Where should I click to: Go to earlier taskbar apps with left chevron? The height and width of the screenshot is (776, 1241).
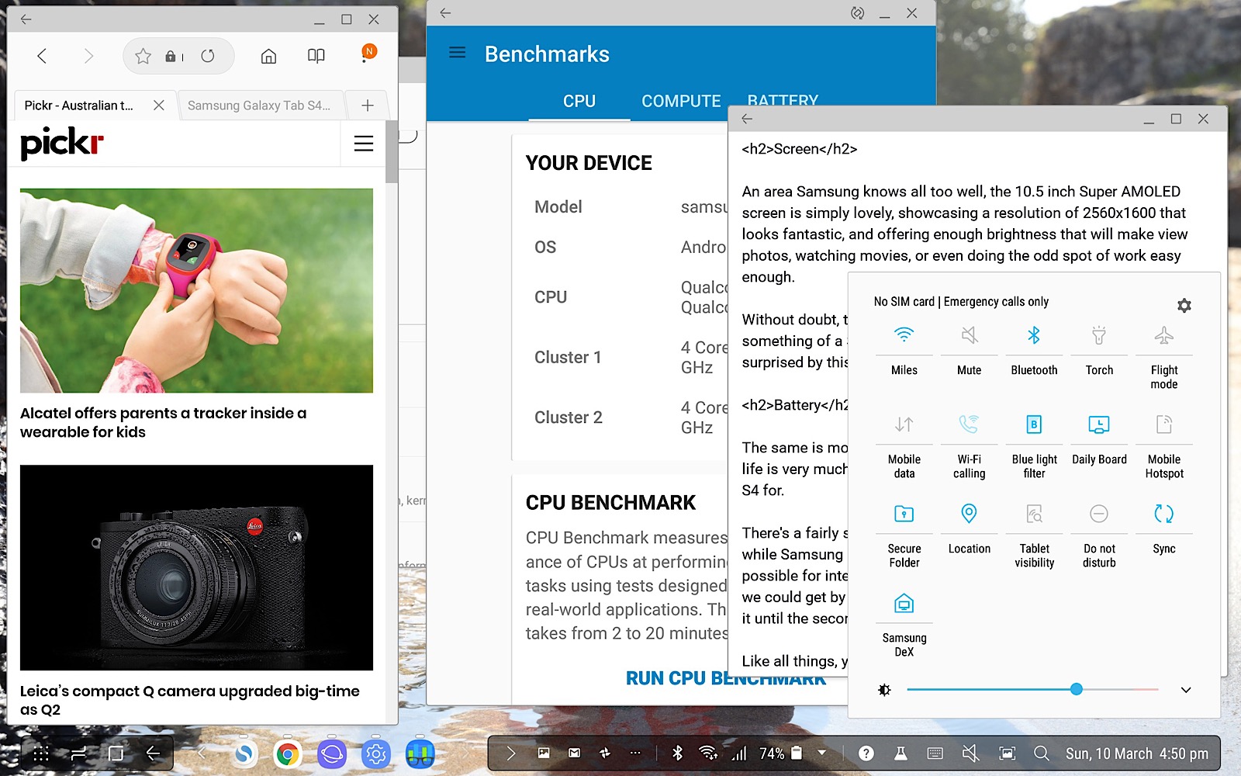tap(202, 753)
